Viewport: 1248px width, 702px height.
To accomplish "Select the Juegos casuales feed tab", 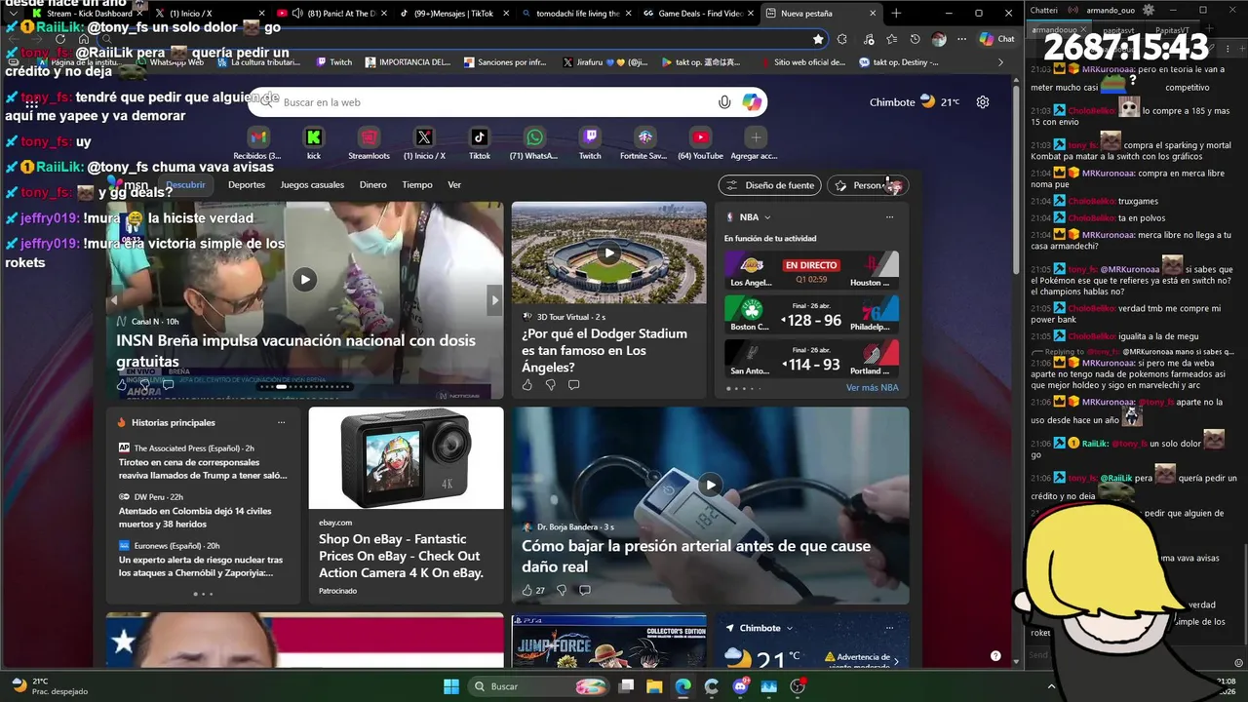I will click(312, 185).
